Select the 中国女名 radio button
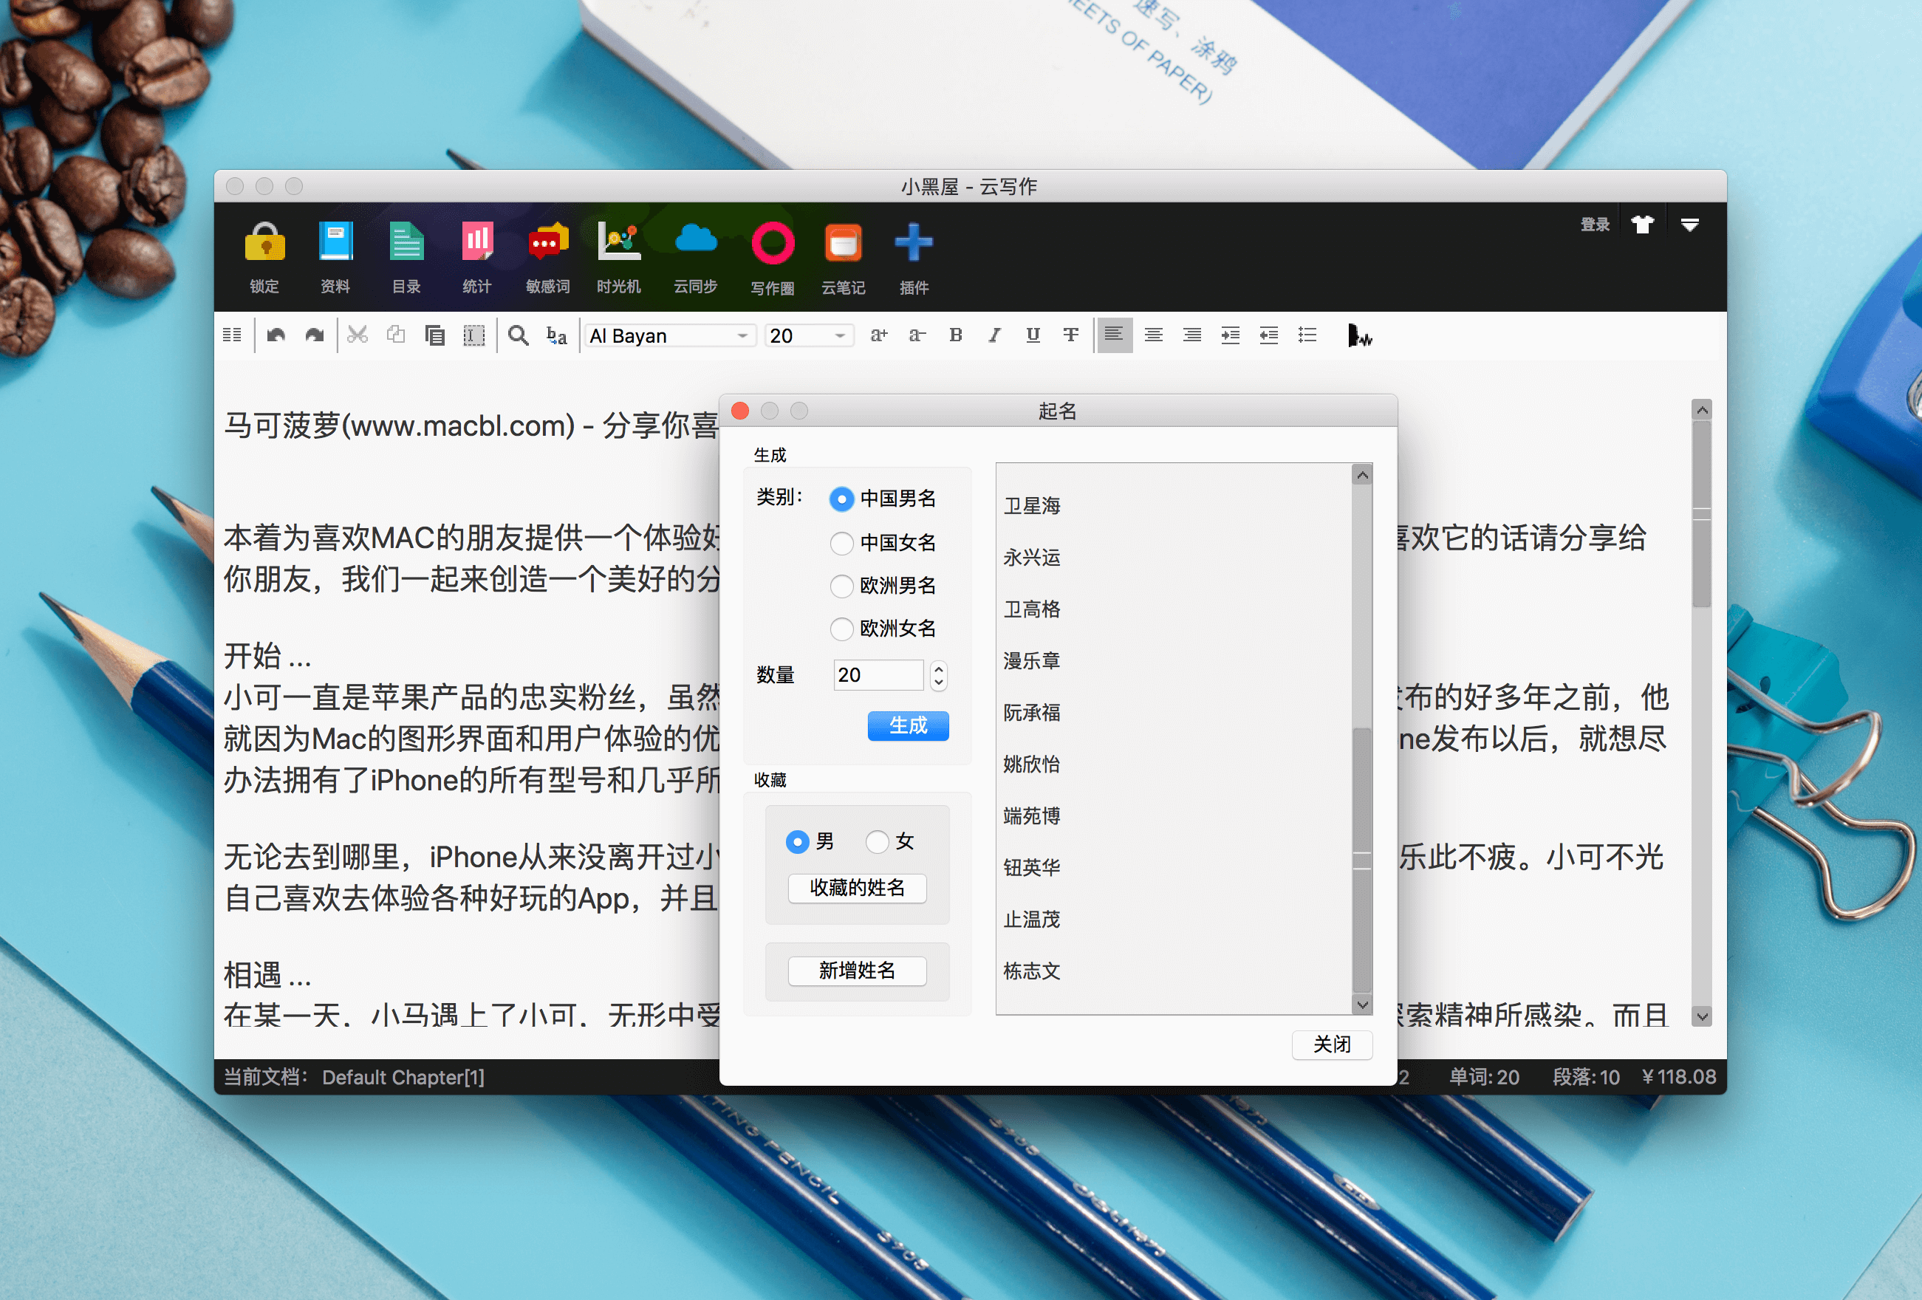This screenshot has height=1300, width=1922. (x=842, y=542)
